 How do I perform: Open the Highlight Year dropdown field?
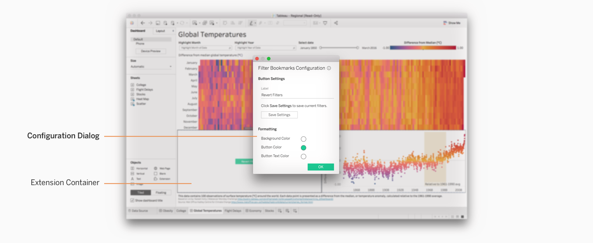(265, 48)
